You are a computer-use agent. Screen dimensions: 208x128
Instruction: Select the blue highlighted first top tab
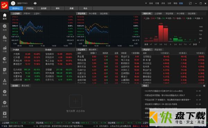click(16, 8)
